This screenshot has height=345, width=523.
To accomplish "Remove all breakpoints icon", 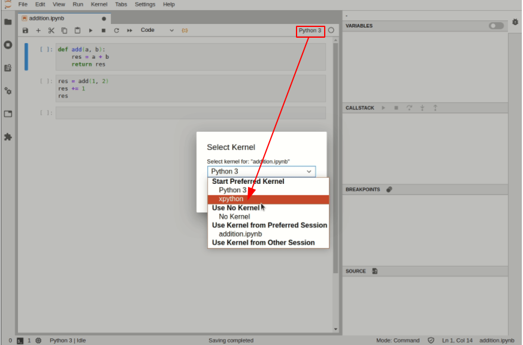I will 389,189.
